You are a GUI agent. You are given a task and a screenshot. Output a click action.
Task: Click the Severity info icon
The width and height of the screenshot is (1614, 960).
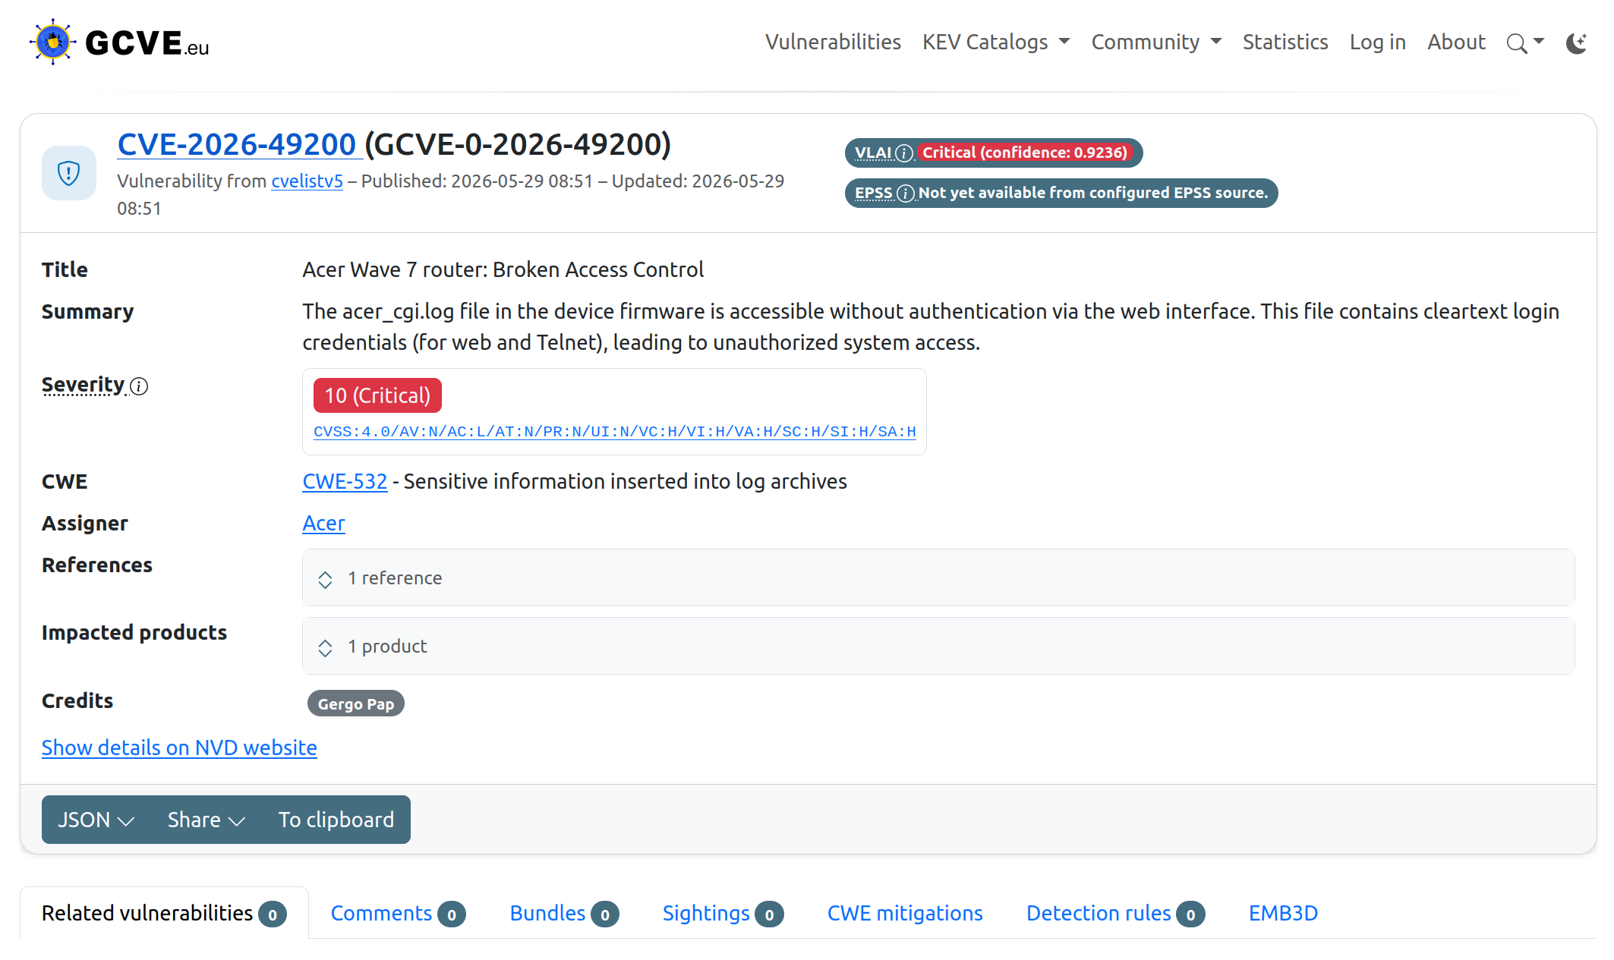(x=139, y=386)
